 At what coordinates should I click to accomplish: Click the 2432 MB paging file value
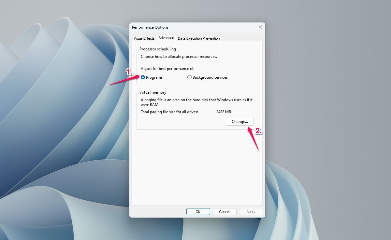(224, 112)
